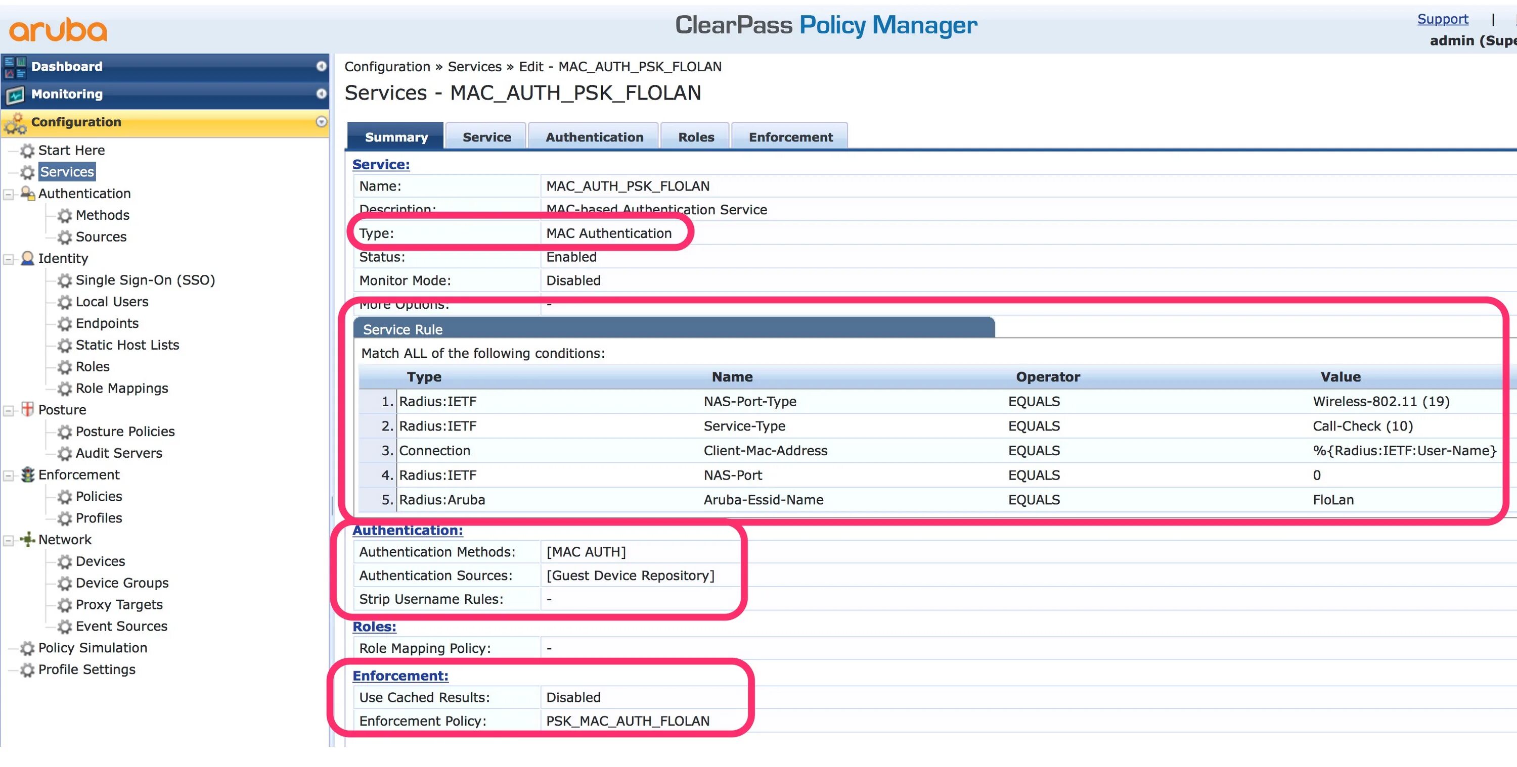Click the Posture shield icon in tree

tap(27, 410)
